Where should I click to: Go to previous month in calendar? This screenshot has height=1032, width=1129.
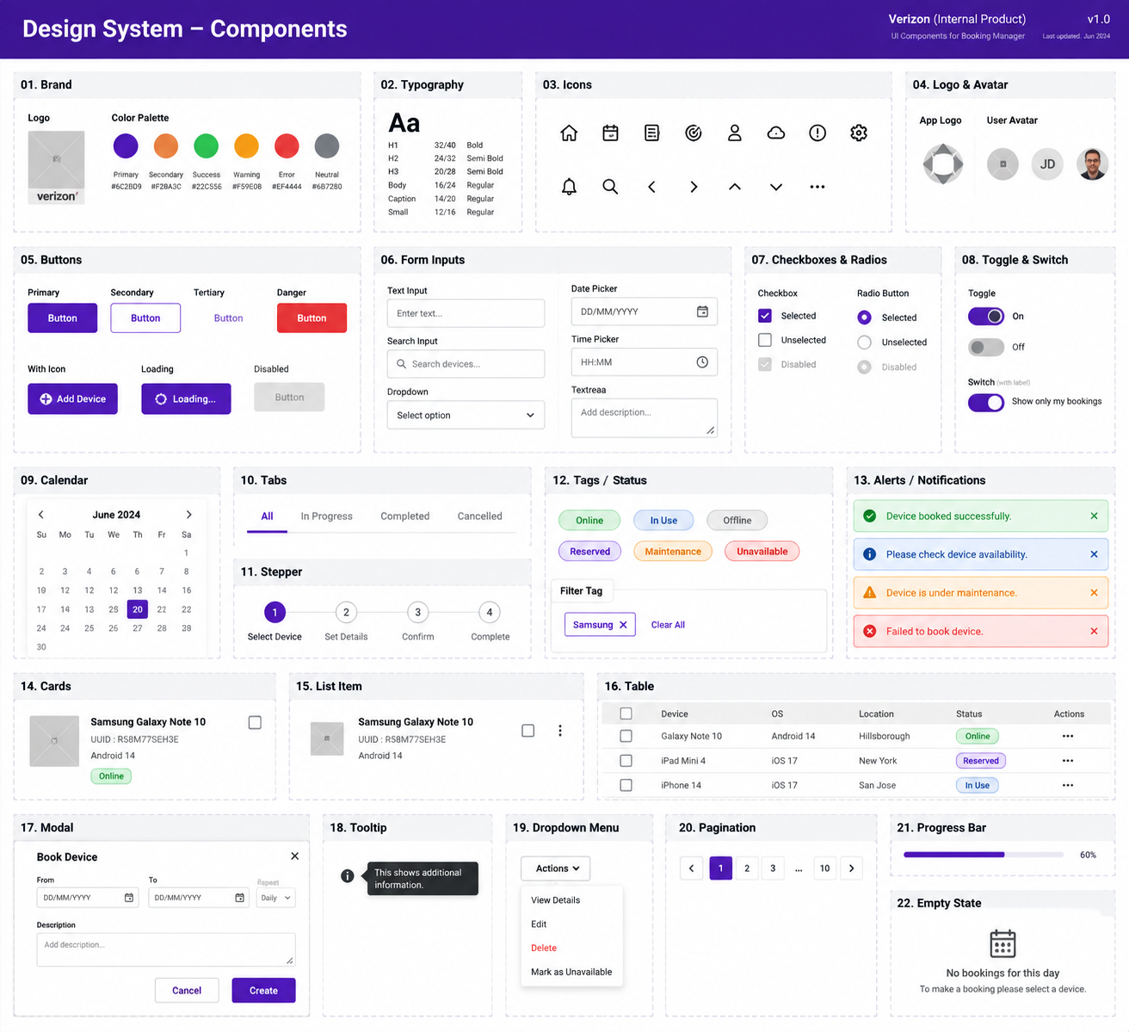40,515
